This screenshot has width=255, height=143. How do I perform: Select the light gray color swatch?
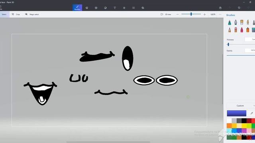coord(234,121)
